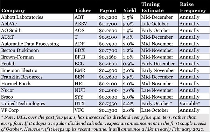Click VF Corp Late October cell
This screenshot has width=210, height=132.
159,110
